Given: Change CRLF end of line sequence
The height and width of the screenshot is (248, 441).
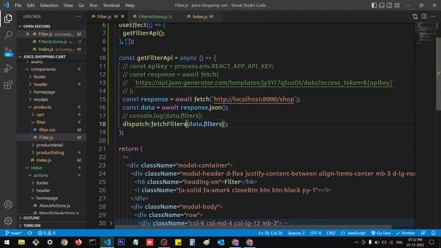Looking at the screenshot, I should (331, 233).
